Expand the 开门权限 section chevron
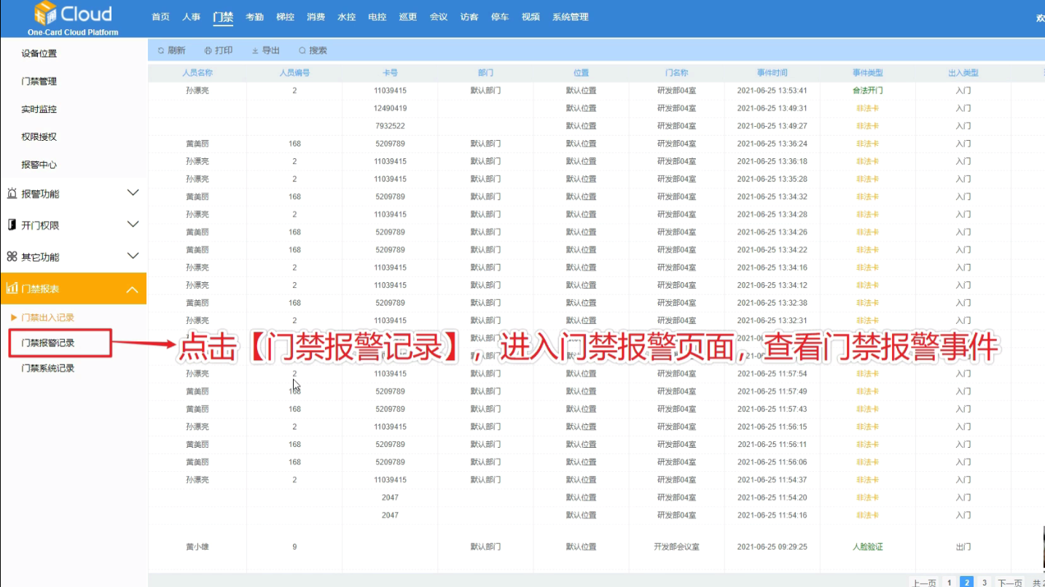The height and width of the screenshot is (587, 1045). (133, 225)
